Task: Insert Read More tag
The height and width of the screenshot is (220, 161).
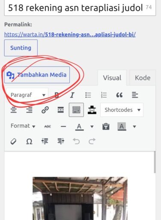Action: coord(61,110)
